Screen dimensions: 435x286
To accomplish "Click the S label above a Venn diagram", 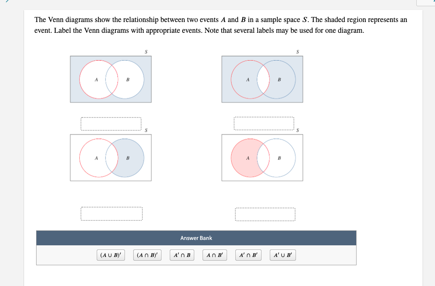I will (x=145, y=51).
